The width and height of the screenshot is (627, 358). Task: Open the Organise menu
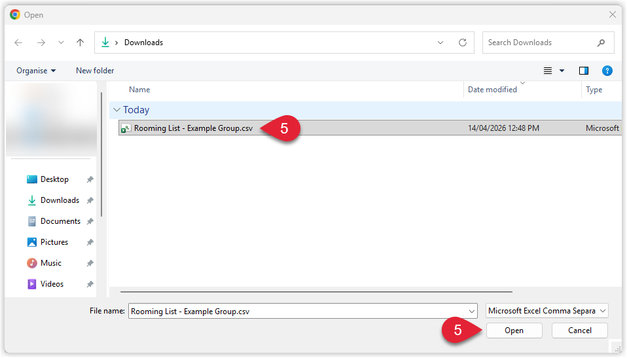[36, 71]
